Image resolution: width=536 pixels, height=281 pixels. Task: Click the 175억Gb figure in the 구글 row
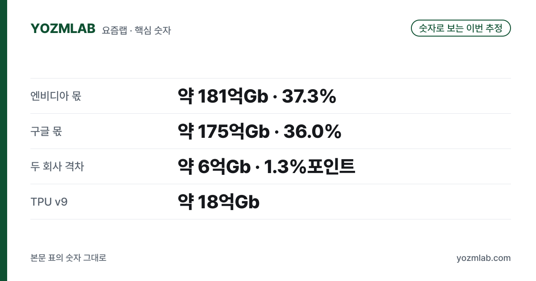[x=234, y=132]
